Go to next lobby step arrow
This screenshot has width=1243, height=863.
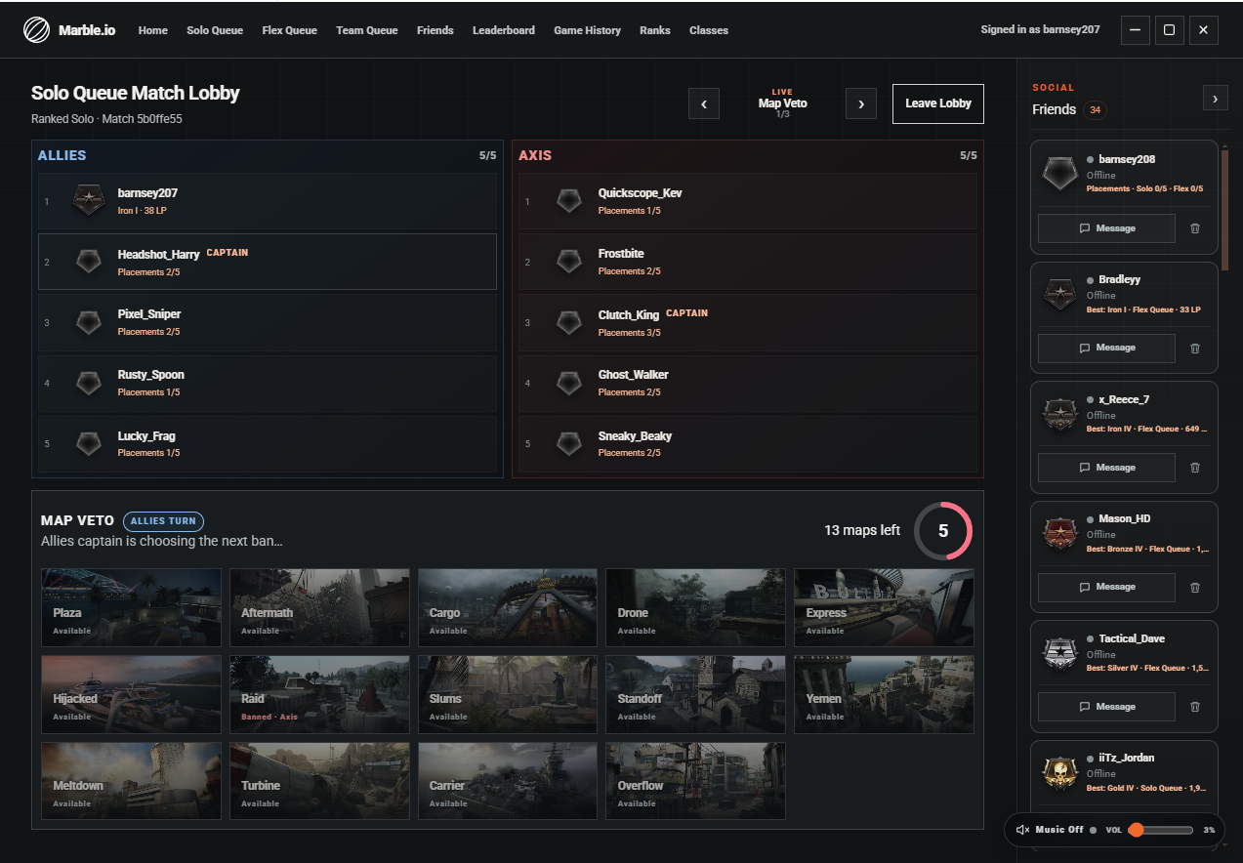[x=860, y=103]
